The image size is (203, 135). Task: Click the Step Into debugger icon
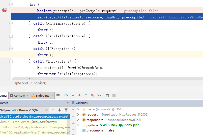pos(73,96)
